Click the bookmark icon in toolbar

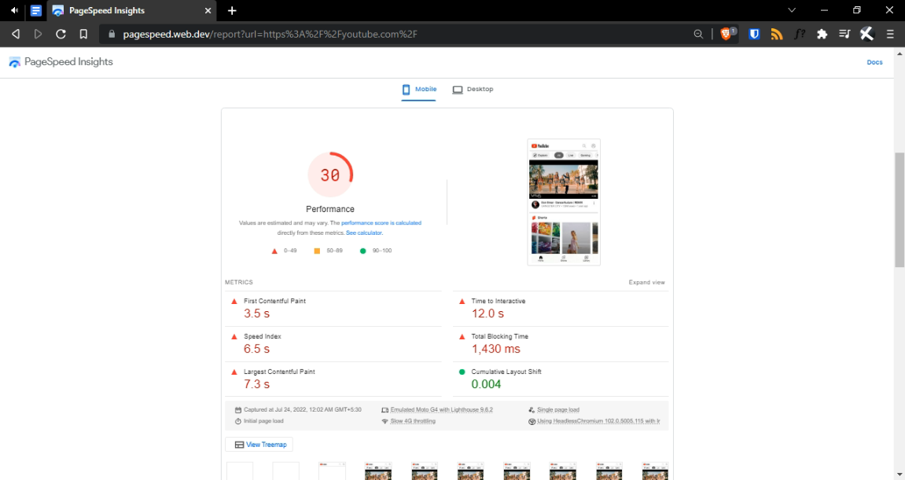(83, 34)
